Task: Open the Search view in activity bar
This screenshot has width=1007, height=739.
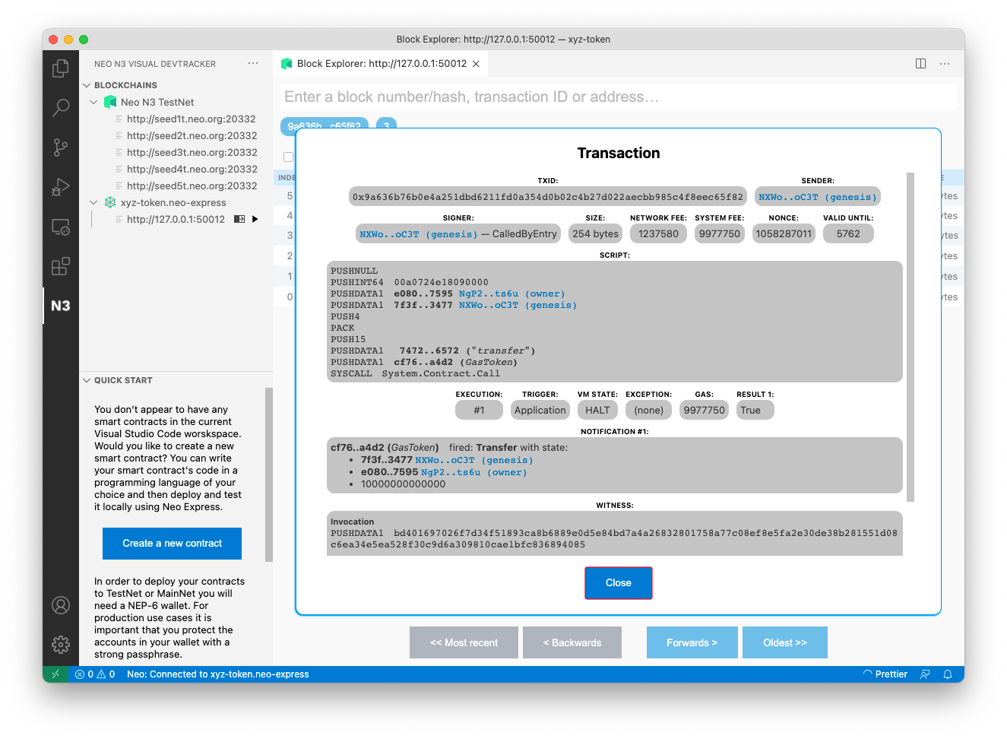Action: pyautogui.click(x=61, y=108)
